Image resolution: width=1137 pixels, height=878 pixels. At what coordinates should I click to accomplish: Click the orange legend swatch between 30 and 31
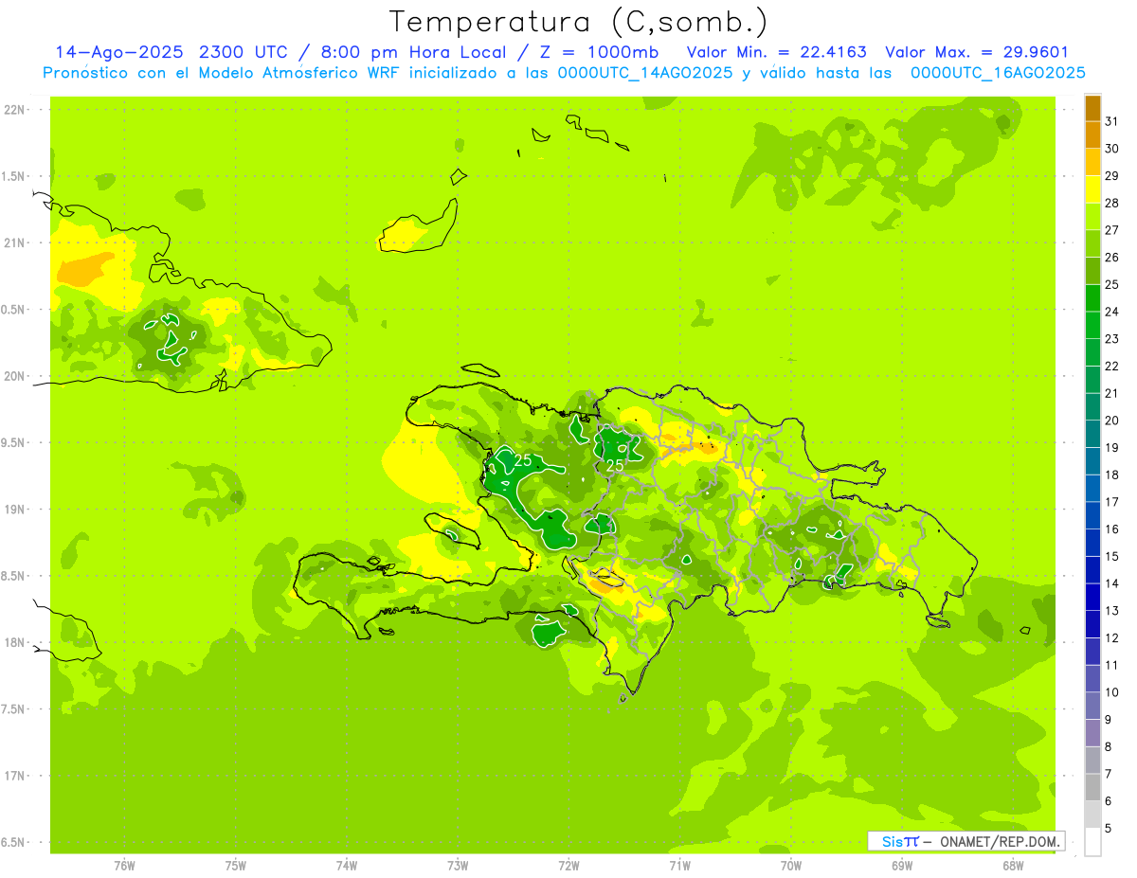tap(1092, 135)
